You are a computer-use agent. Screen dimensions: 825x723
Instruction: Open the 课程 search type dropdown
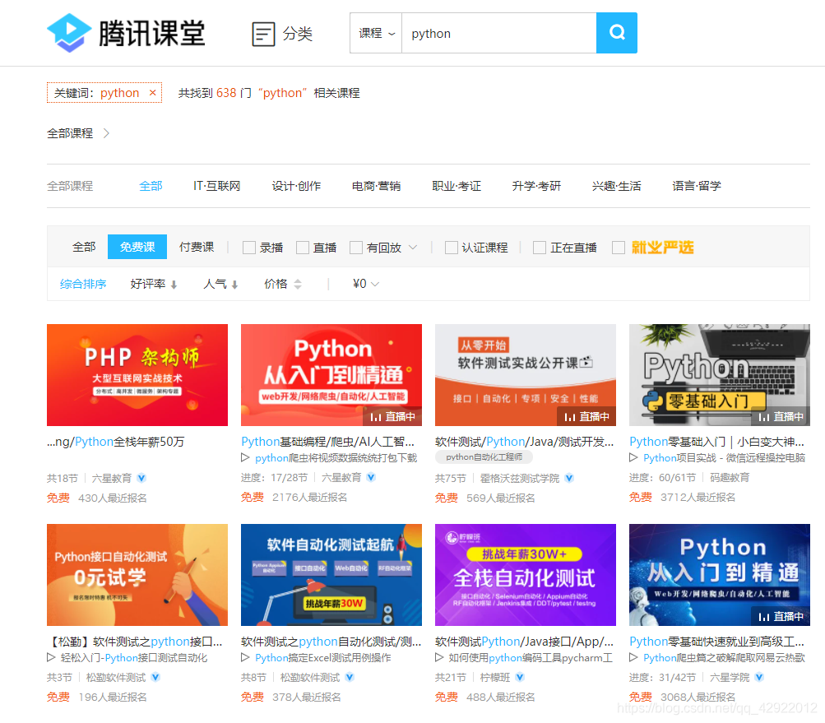[375, 33]
